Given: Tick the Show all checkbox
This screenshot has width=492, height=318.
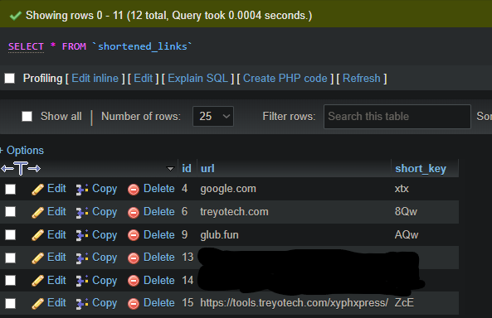Looking at the screenshot, I should [x=27, y=116].
